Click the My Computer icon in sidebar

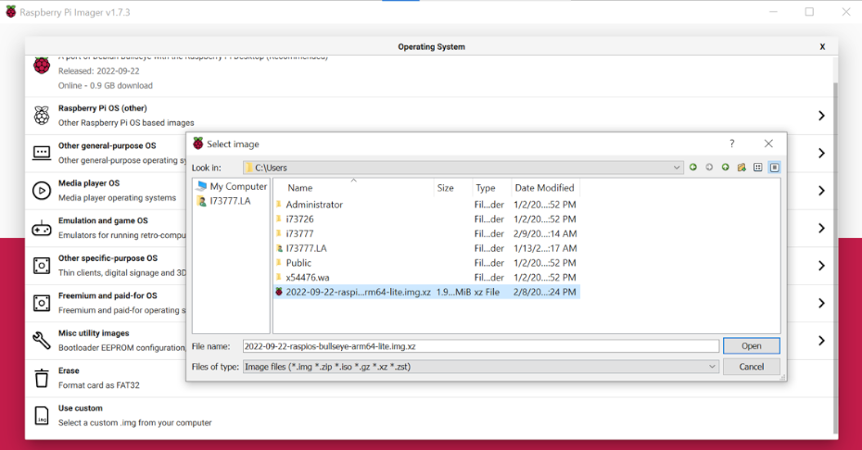tap(202, 186)
